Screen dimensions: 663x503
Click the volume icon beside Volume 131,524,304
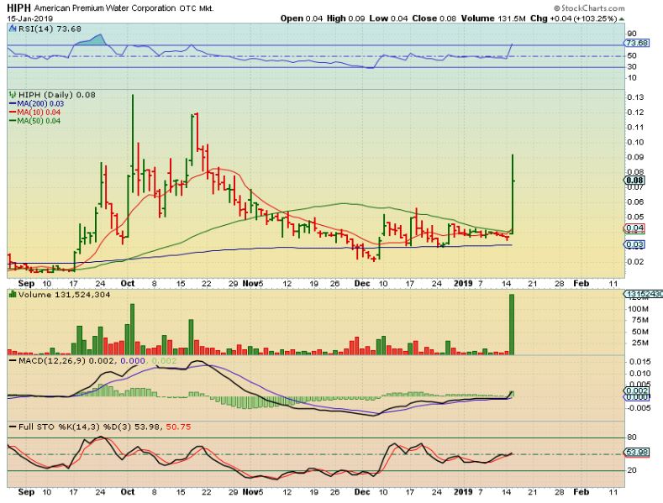(13, 295)
